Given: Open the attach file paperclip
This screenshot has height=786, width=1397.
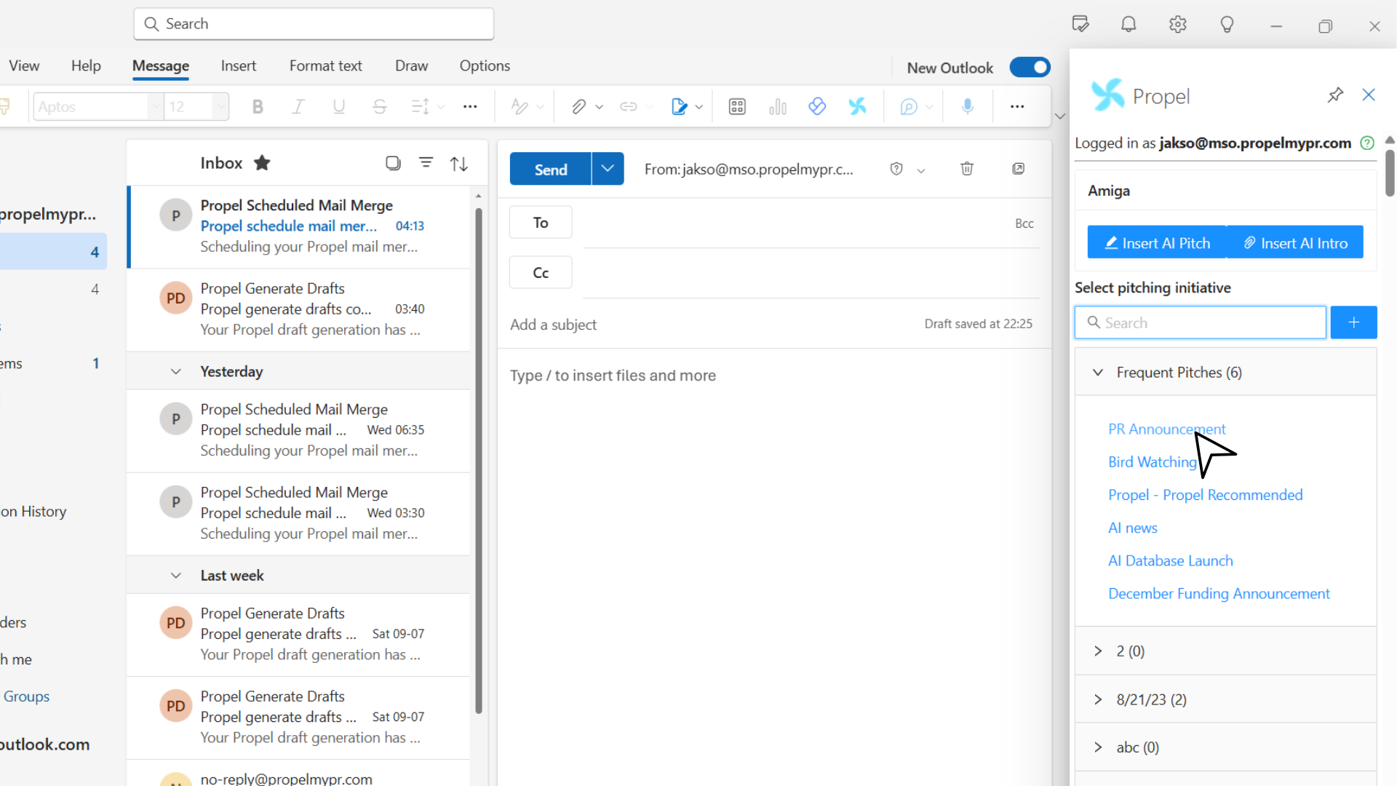Looking at the screenshot, I should 578,107.
